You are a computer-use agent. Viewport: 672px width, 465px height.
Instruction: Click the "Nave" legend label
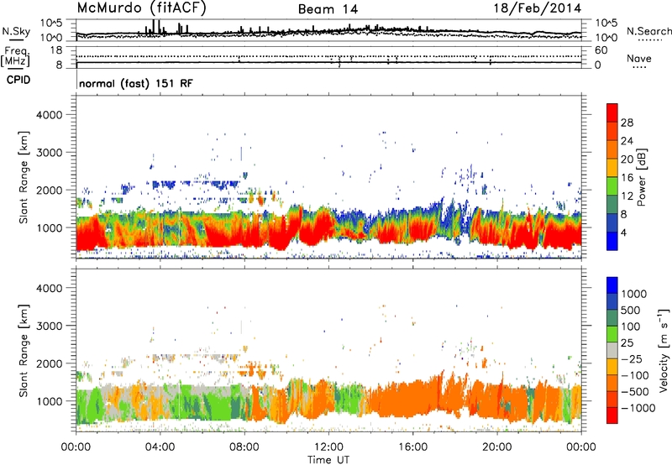(x=639, y=58)
